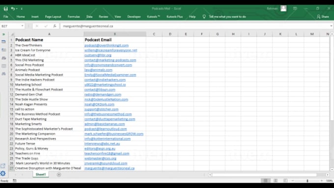This screenshot has height=188, width=334.
Task: Click the Tell me lightbulb icon
Action: tap(204, 17)
